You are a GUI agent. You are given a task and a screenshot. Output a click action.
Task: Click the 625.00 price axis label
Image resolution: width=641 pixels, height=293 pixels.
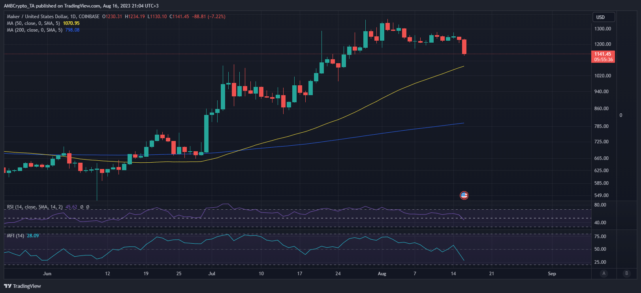pos(602,171)
